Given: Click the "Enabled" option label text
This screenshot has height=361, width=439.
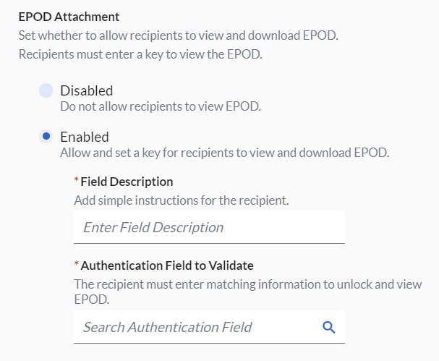Looking at the screenshot, I should click(x=84, y=137).
